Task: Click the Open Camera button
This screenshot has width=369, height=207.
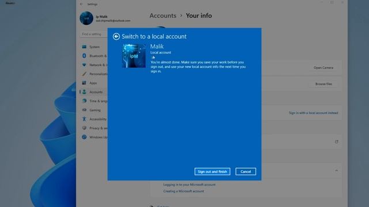Action: (323, 68)
